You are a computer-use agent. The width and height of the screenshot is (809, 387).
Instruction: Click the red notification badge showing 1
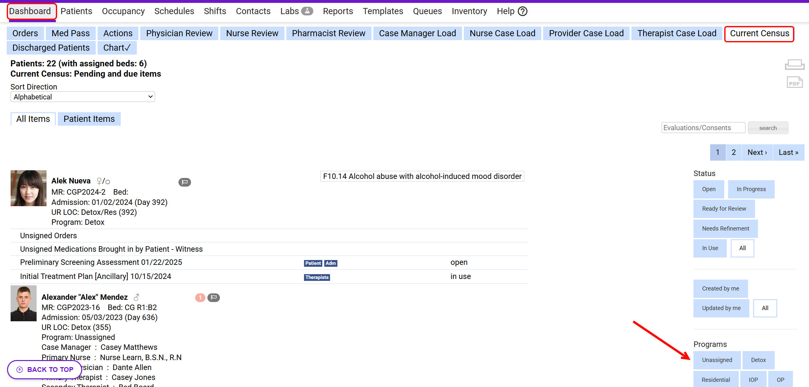200,298
